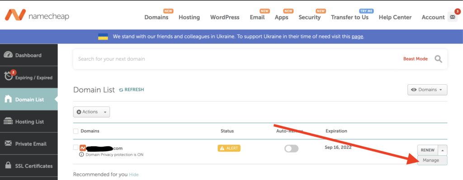463x180 pixels.
Task: Open Transfer to Us menu
Action: tap(350, 17)
